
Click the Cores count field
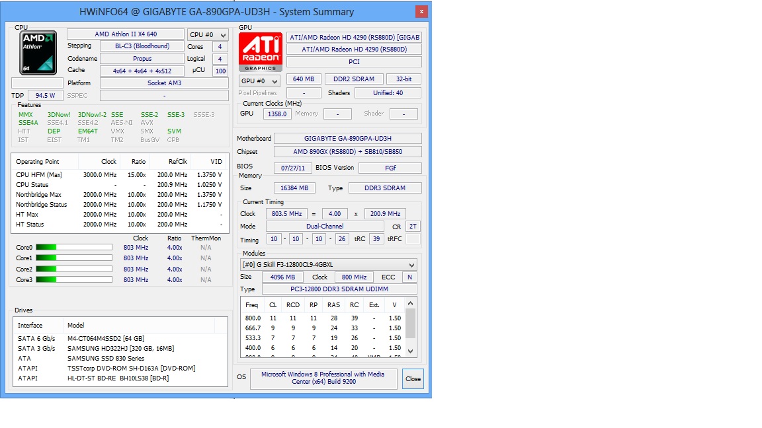pos(220,47)
